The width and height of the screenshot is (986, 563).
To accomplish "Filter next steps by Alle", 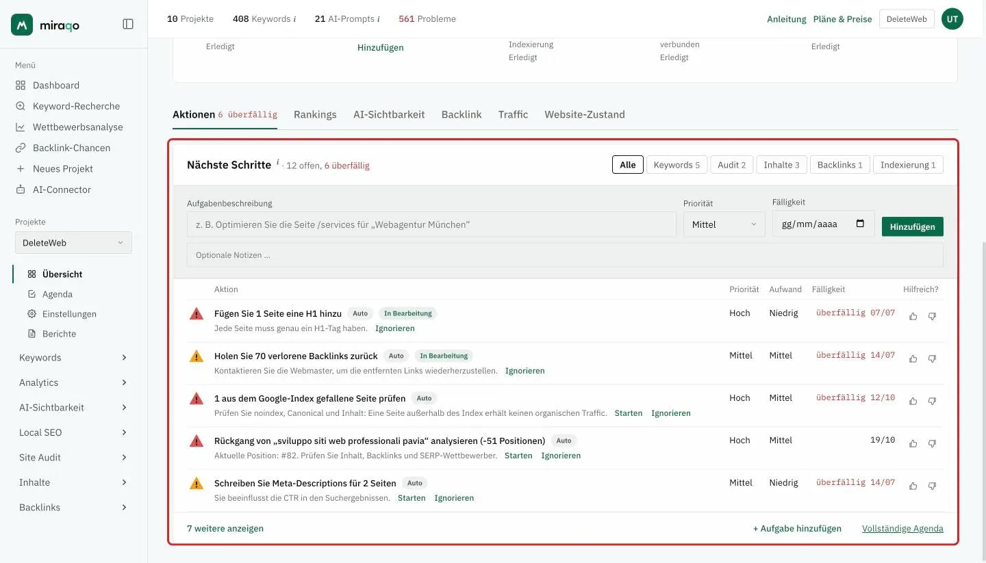I will coord(628,165).
